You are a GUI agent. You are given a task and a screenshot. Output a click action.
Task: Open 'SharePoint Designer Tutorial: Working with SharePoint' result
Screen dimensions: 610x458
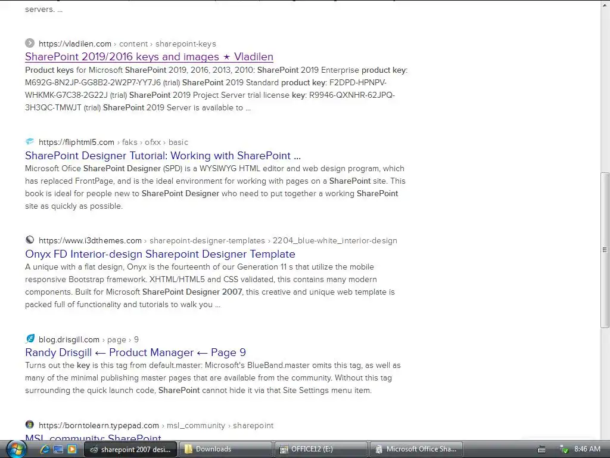point(163,156)
